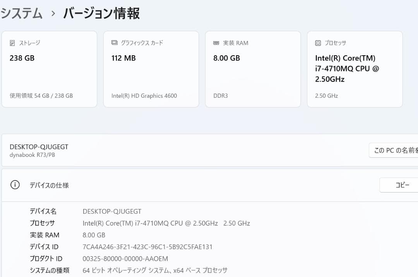
Task: Click the バージョン情報 page heading
Action: pos(101,13)
